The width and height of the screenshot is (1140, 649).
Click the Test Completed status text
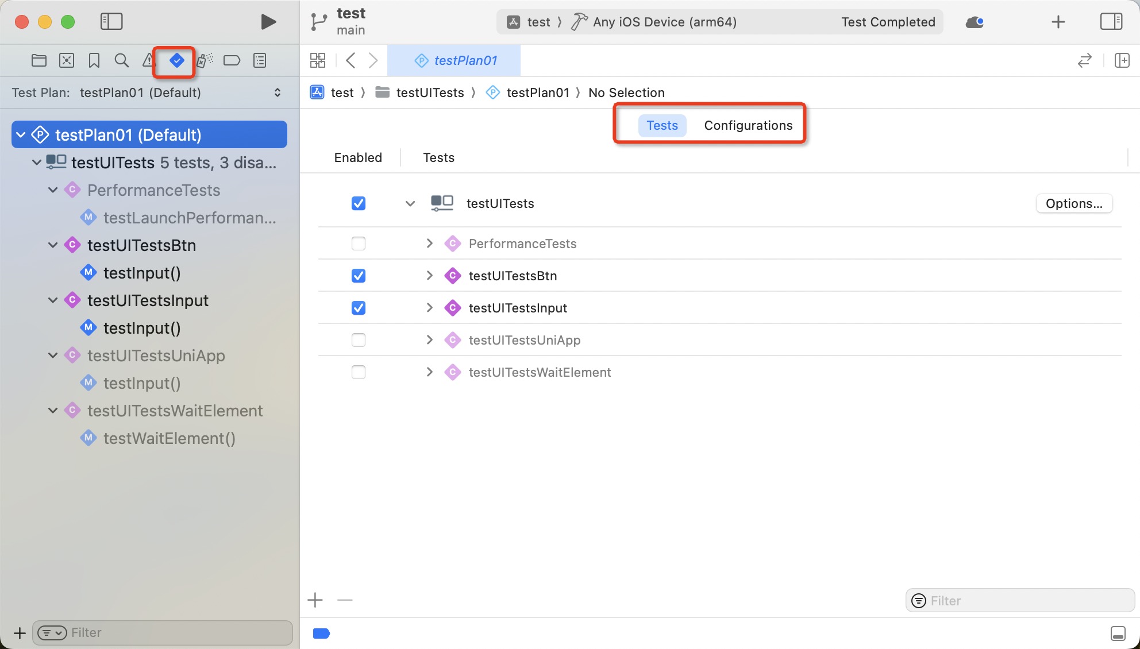[888, 22]
